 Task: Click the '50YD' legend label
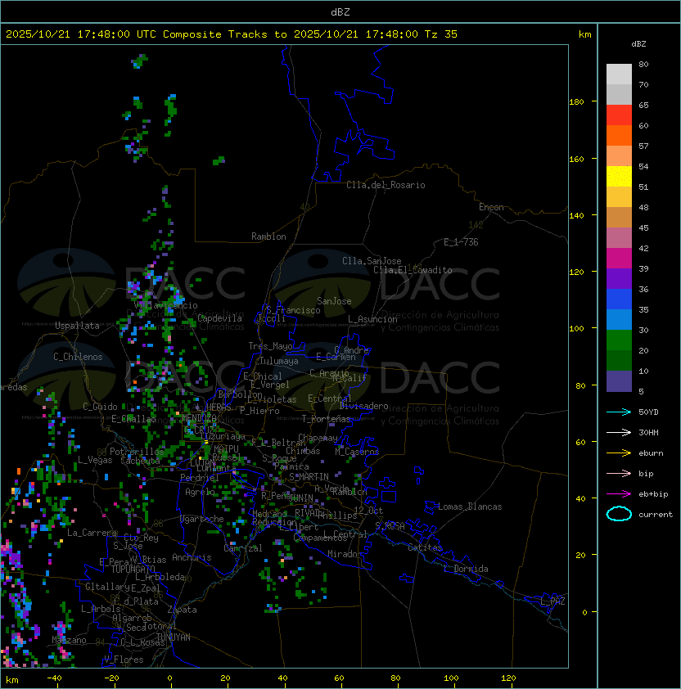click(x=648, y=412)
